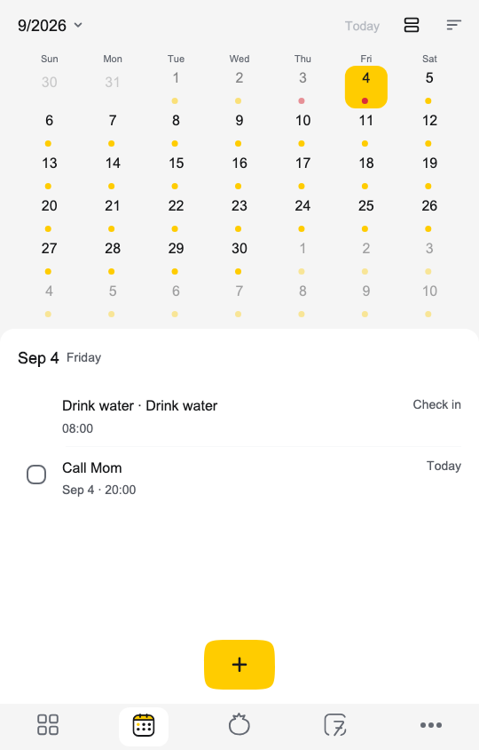Select the calendar tab icon
The image size is (479, 750).
pos(144,726)
